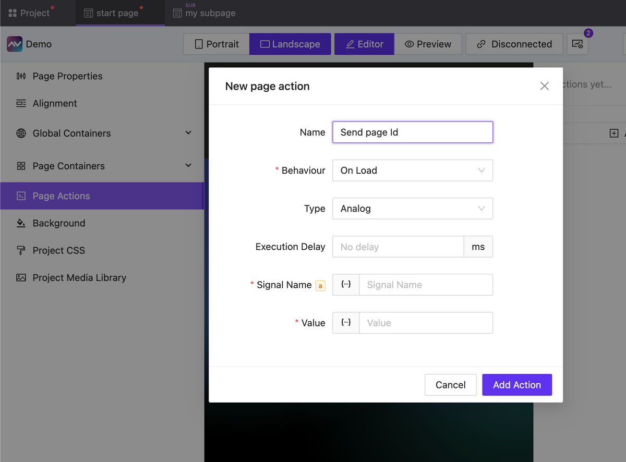Cancel the New page action dialog
This screenshot has width=626, height=462.
(x=450, y=384)
